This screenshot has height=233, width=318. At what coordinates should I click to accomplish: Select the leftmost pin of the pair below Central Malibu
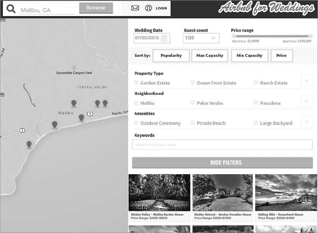98,103
